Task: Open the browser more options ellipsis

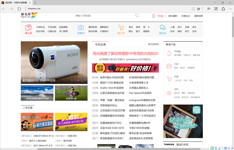Action: tap(230, 9)
